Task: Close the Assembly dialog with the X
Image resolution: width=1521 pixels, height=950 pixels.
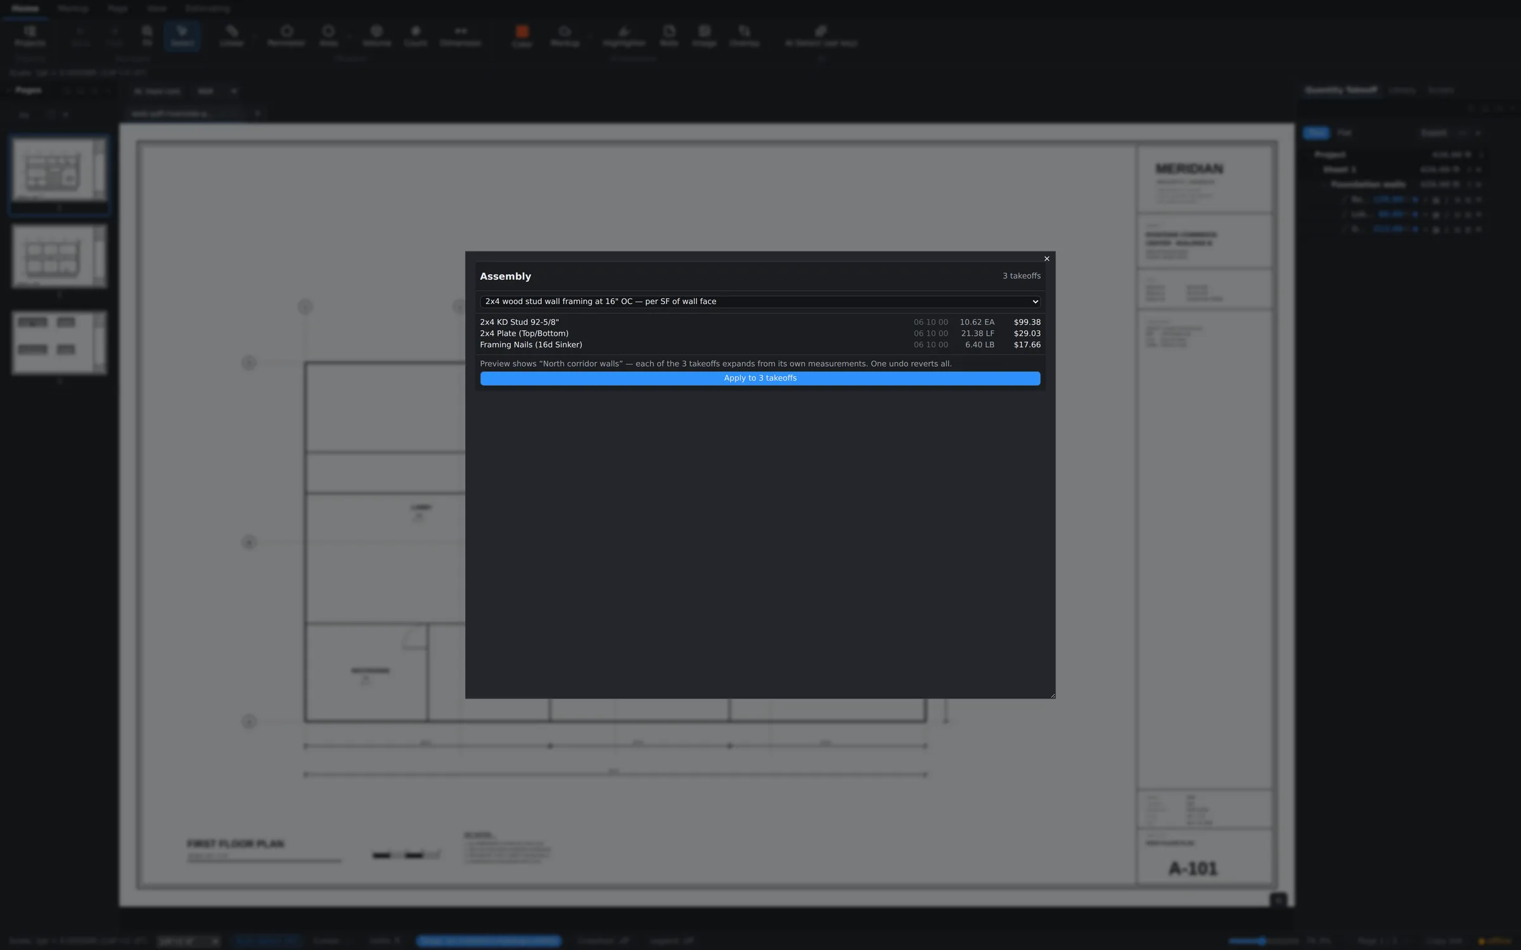Action: [x=1046, y=258]
